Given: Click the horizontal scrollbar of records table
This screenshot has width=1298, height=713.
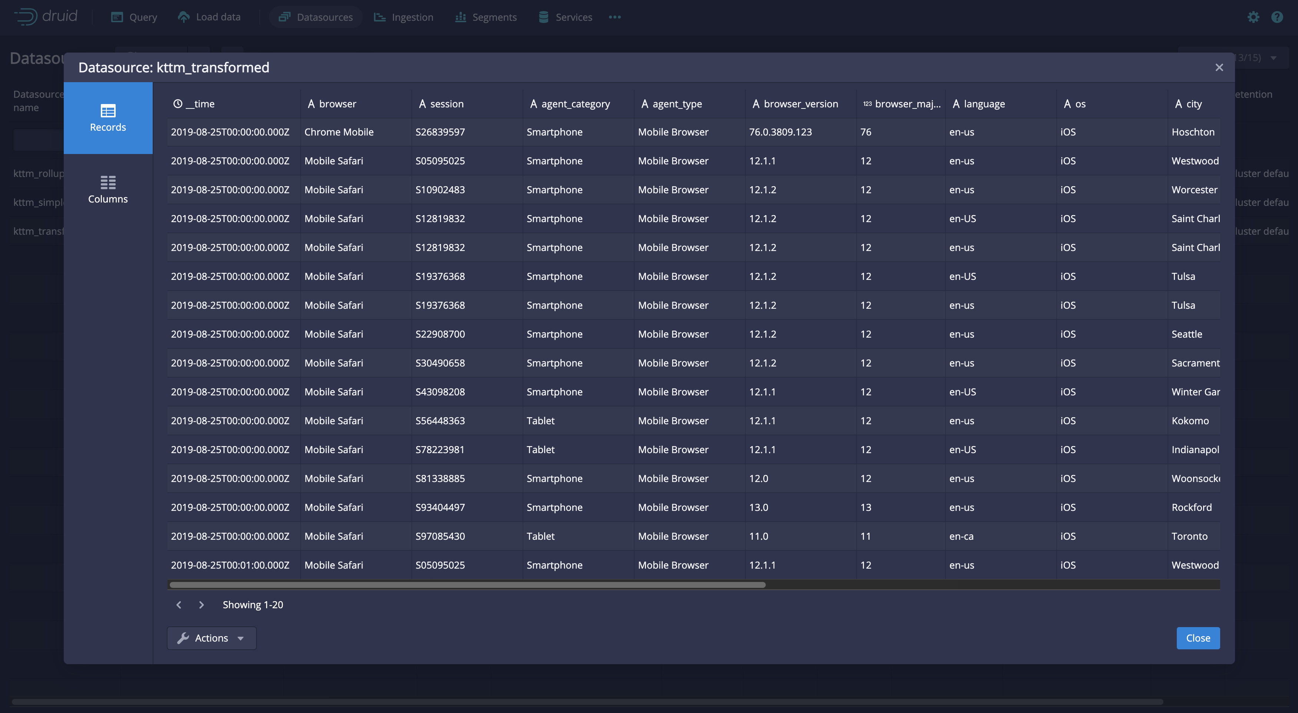Looking at the screenshot, I should [x=467, y=585].
